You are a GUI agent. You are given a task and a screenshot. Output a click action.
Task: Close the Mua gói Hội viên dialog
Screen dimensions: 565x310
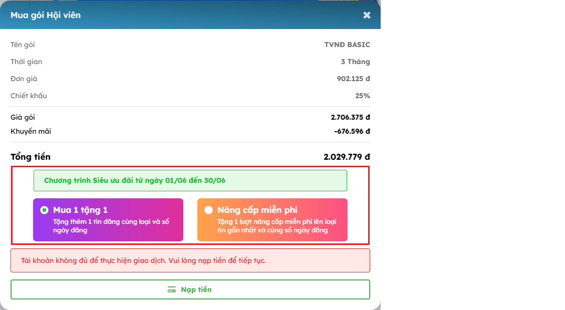click(367, 15)
